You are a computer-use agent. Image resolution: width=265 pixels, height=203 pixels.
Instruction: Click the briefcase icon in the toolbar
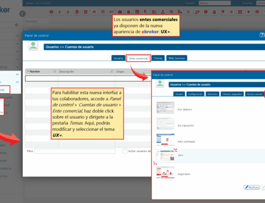120,12
